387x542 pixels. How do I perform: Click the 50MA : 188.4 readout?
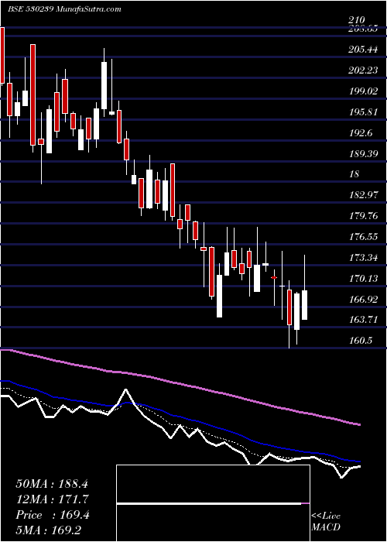(x=52, y=484)
